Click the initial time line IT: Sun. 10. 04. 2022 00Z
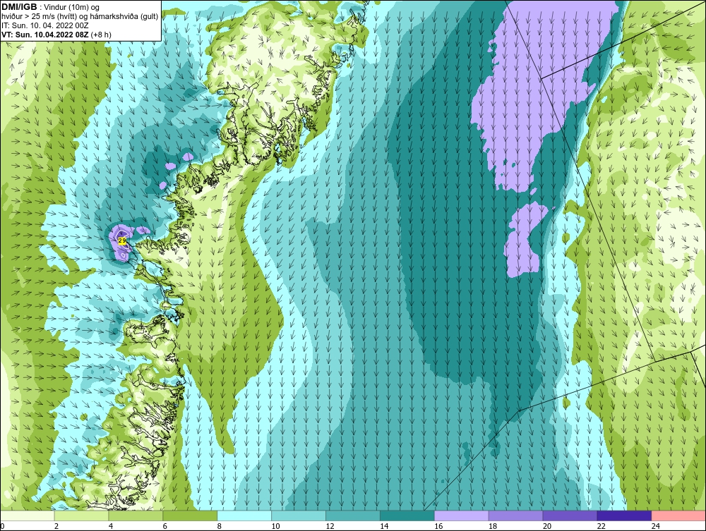The image size is (706, 531). click(x=44, y=25)
